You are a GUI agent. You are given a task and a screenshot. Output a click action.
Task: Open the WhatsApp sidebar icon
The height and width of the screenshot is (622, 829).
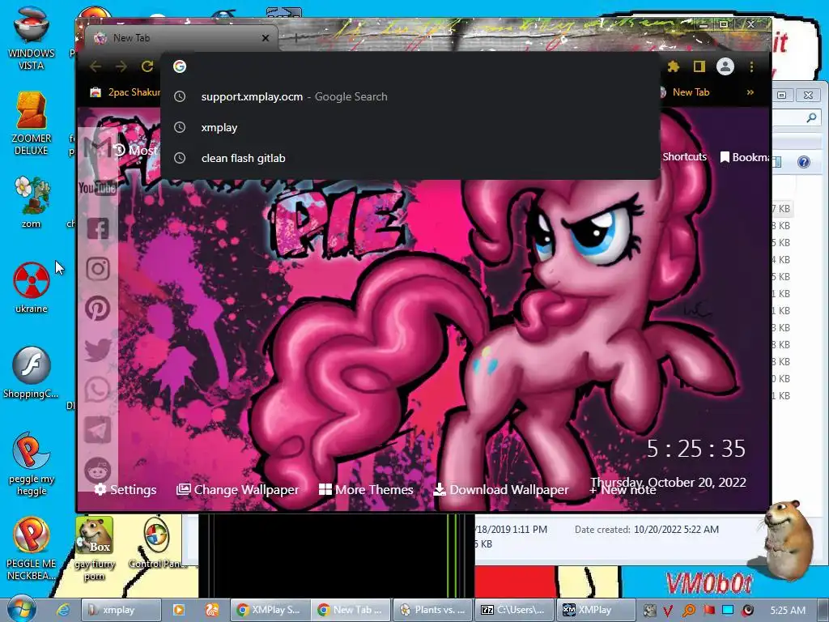coord(98,390)
